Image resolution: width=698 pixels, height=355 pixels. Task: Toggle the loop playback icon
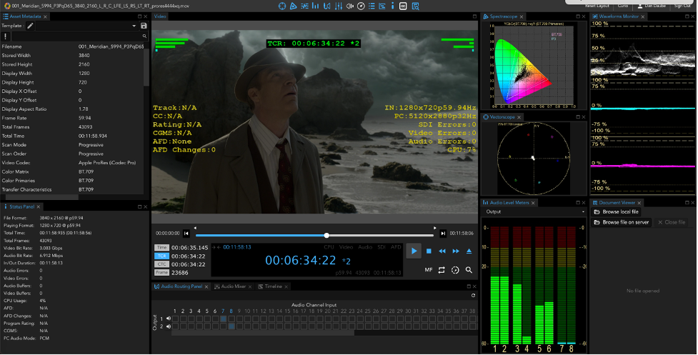[x=442, y=270]
